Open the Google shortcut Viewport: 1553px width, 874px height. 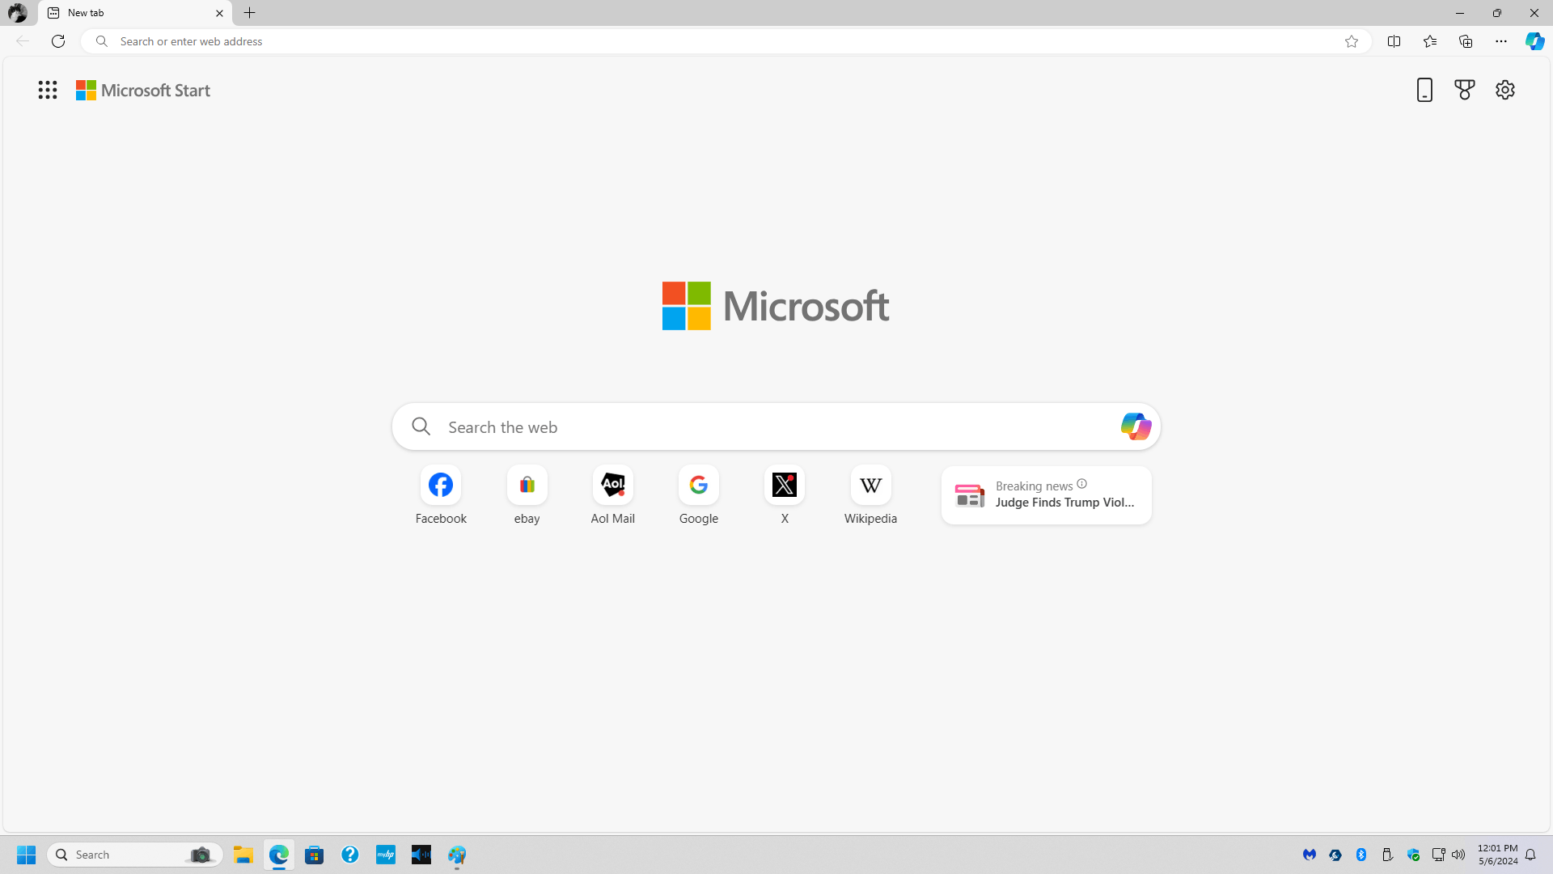698,494
